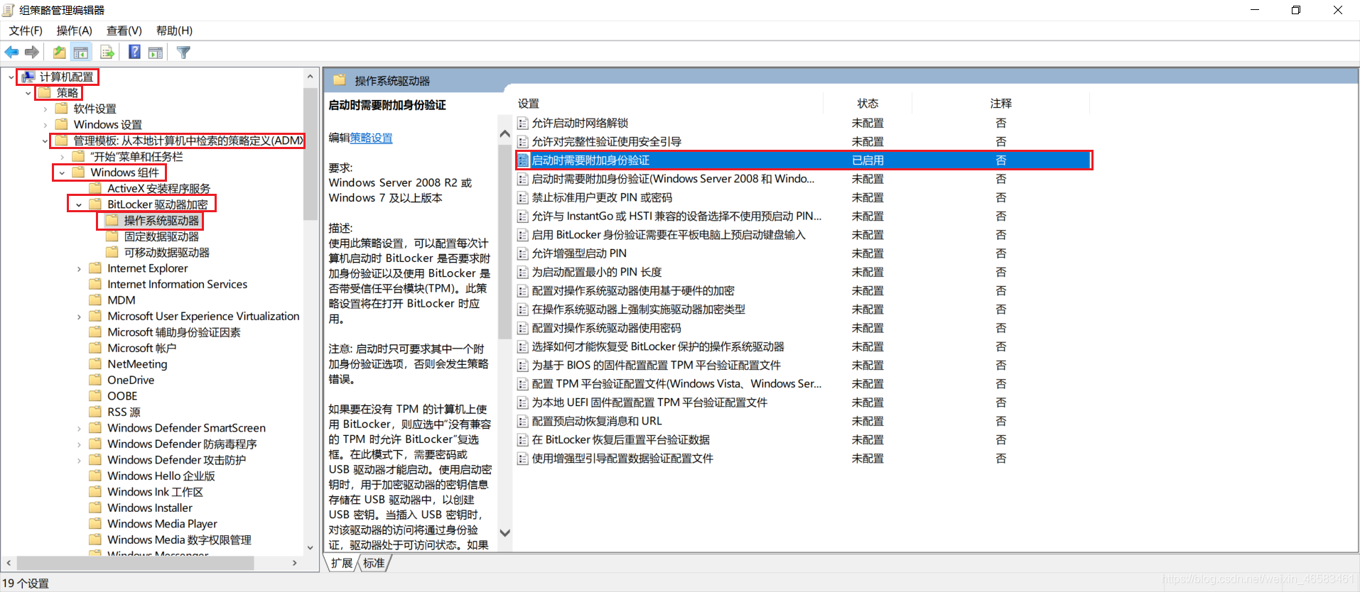
Task: Collapse the Windows 组件 tree node
Action: click(63, 172)
